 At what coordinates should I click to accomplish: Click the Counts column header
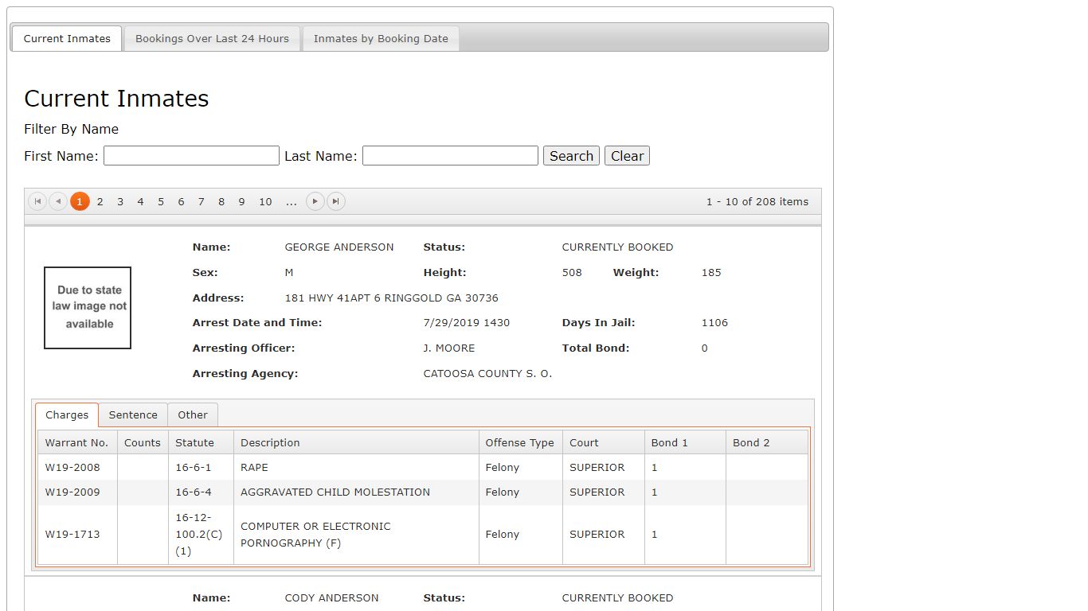(x=143, y=443)
